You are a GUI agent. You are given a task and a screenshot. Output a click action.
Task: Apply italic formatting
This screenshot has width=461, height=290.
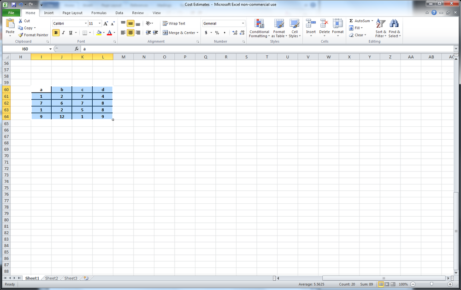63,33
